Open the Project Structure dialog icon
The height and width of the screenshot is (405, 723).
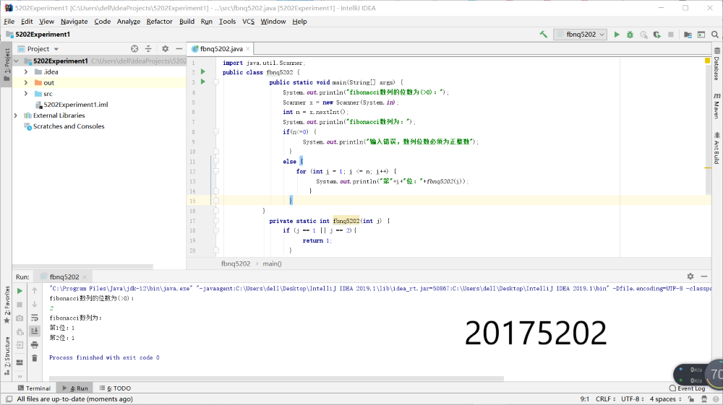(x=688, y=35)
